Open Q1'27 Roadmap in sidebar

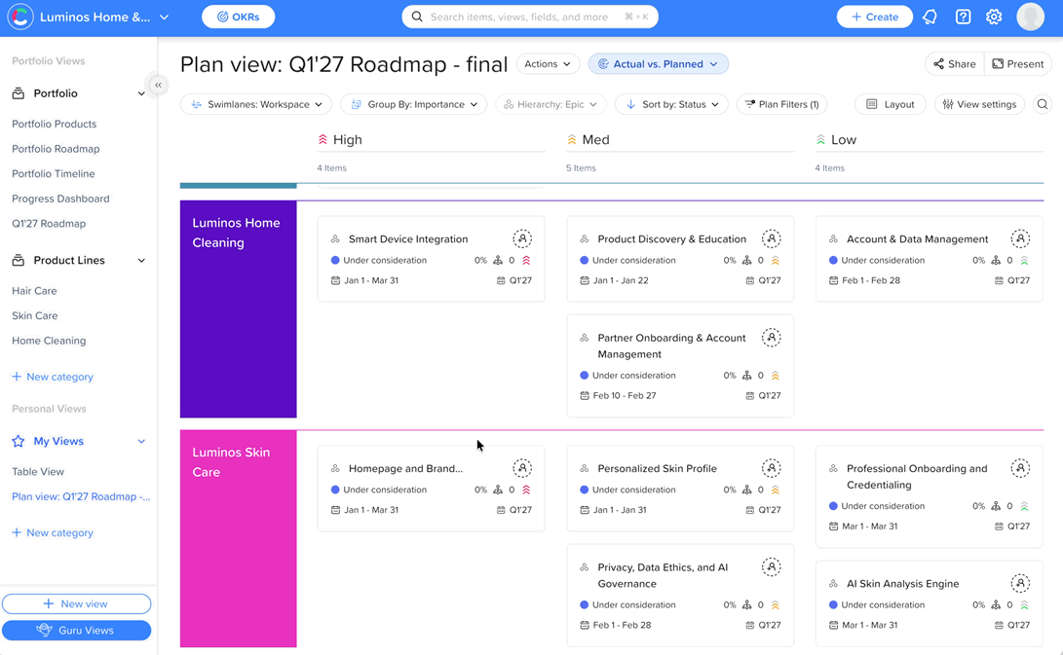coord(49,224)
